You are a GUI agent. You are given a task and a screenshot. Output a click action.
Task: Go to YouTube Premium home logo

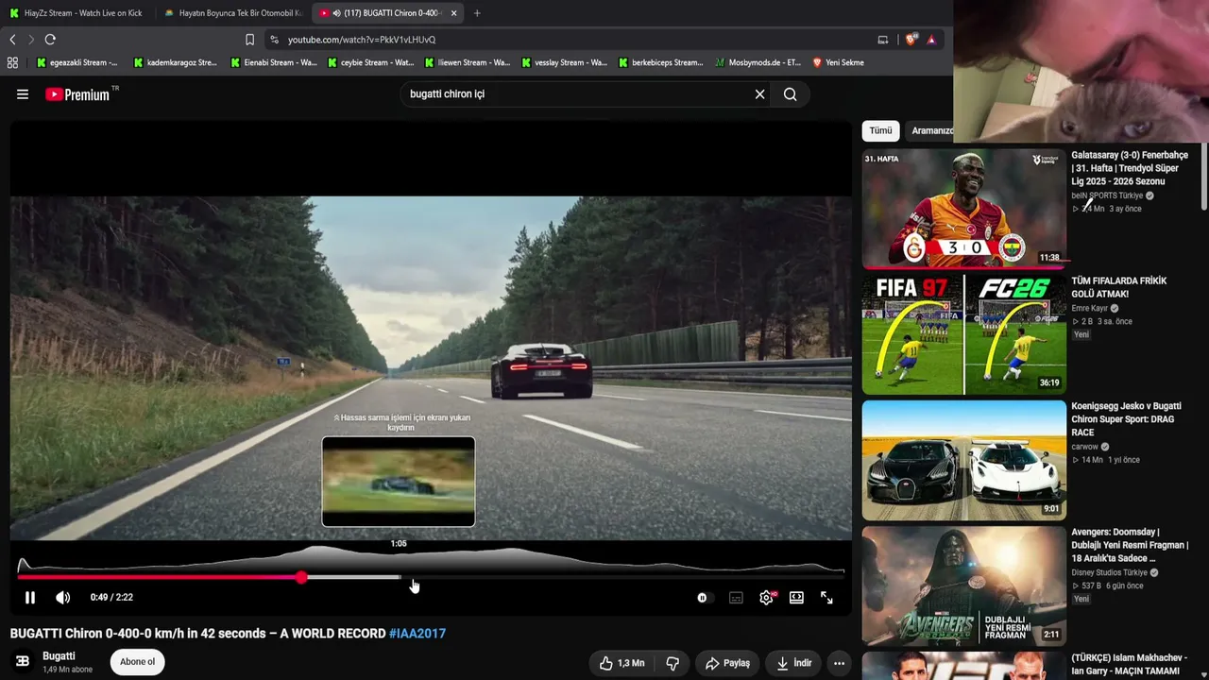[77, 94]
